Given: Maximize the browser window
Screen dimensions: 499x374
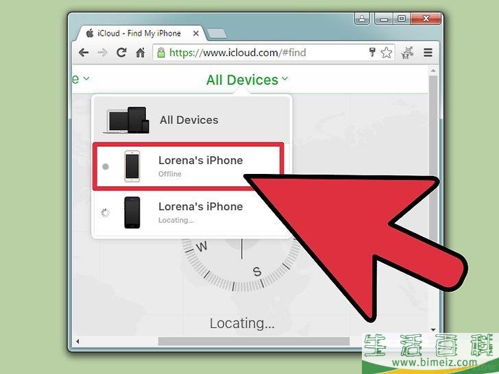Looking at the screenshot, I should [x=402, y=18].
